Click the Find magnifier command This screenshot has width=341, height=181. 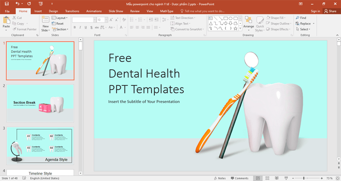tap(301, 18)
